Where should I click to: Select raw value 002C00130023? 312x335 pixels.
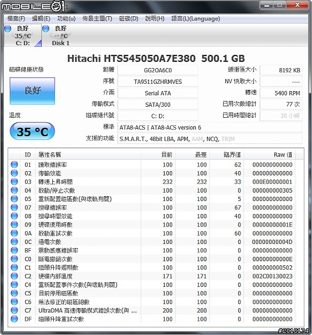(x=272, y=276)
